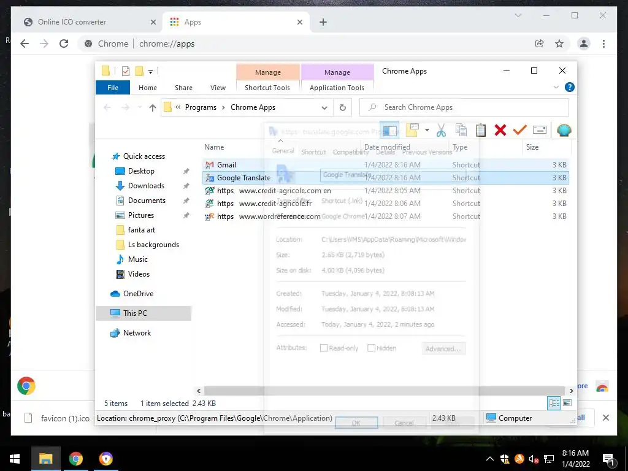Close the Online ICO converter tab
Screen dimensions: 628x471
[x=153, y=22]
